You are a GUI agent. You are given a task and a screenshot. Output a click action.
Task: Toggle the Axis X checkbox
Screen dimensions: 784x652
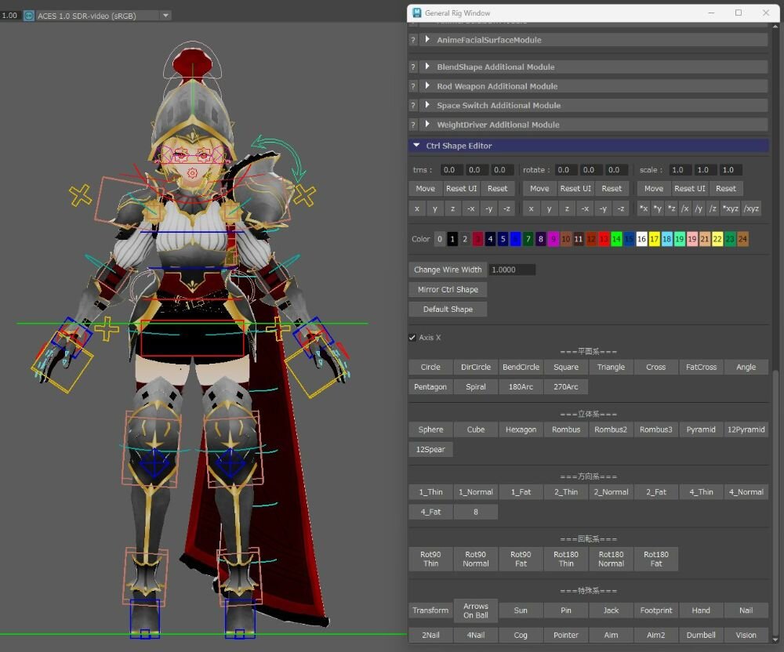point(412,338)
